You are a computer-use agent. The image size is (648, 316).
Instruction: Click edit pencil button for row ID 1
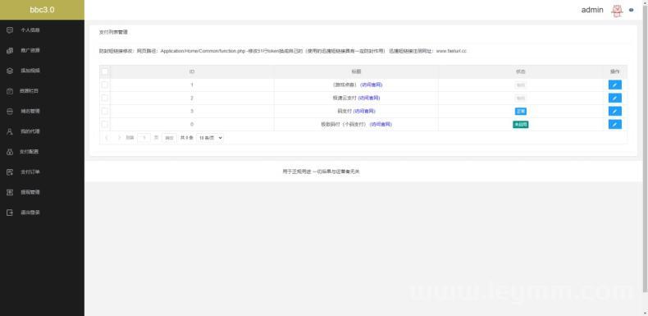614,85
